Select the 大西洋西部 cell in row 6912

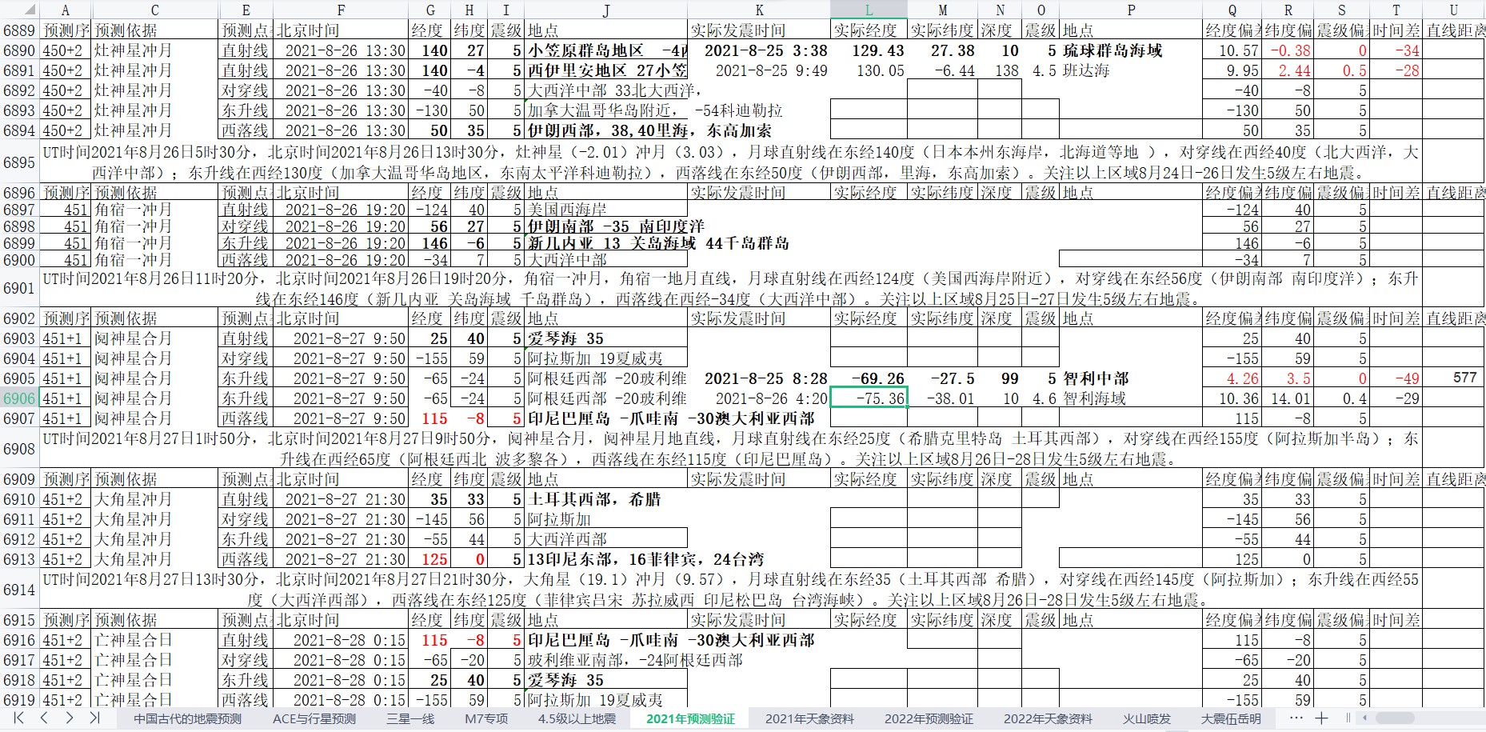[605, 539]
